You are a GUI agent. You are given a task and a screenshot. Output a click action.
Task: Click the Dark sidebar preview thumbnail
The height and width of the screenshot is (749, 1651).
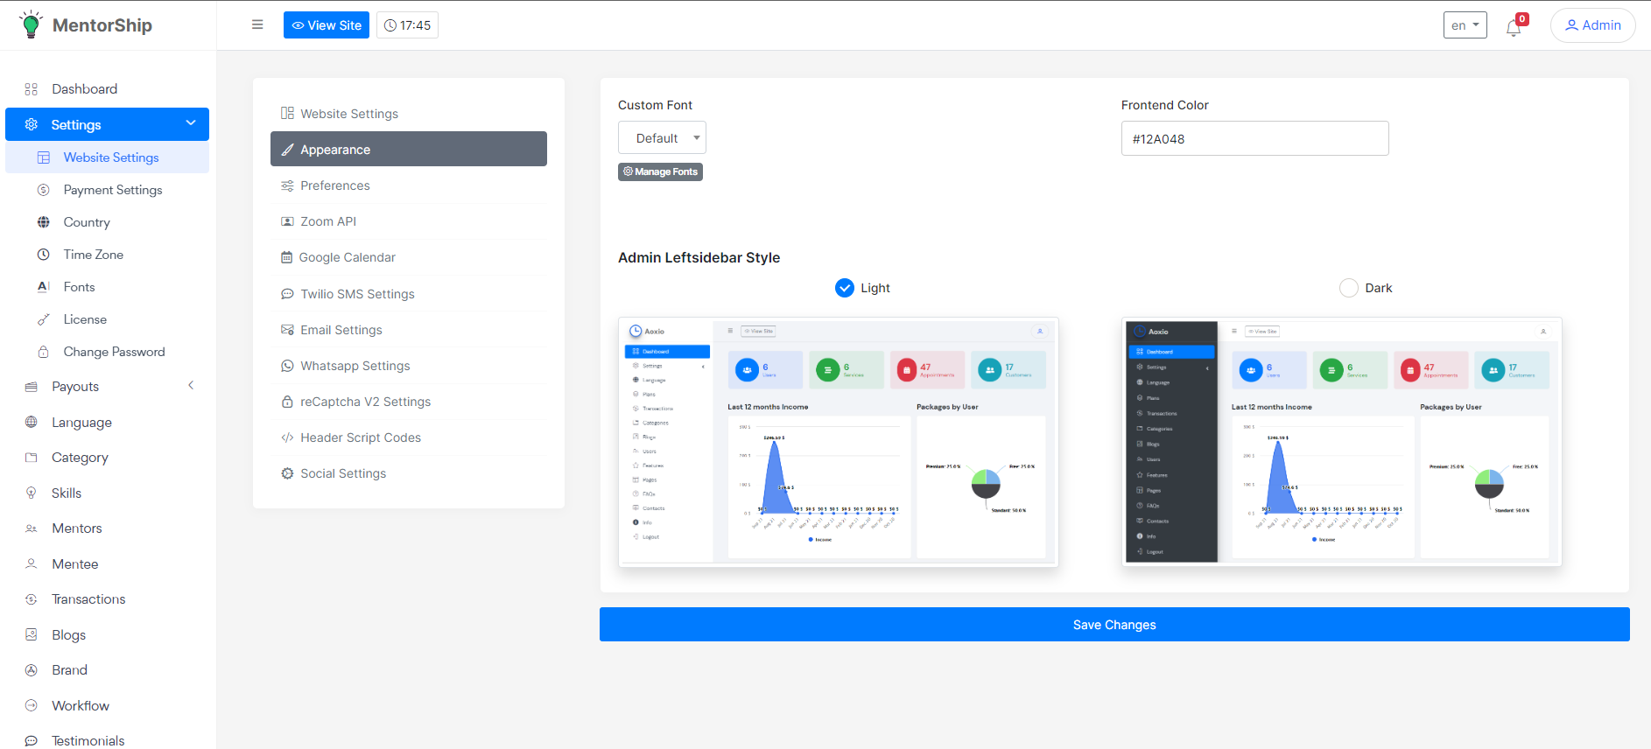click(x=1341, y=442)
